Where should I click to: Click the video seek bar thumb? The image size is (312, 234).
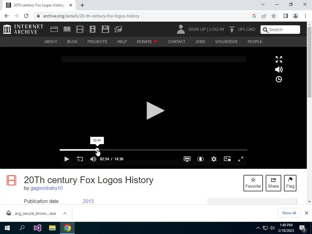pos(97,150)
